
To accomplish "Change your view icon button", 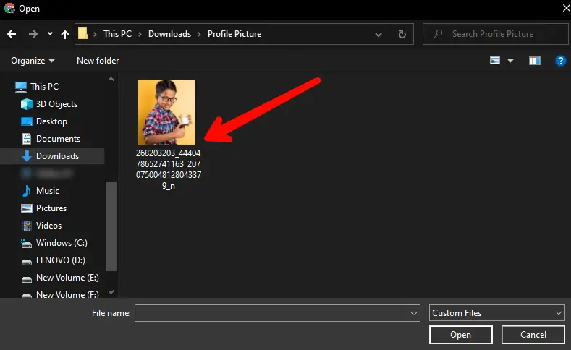I will click(x=495, y=61).
